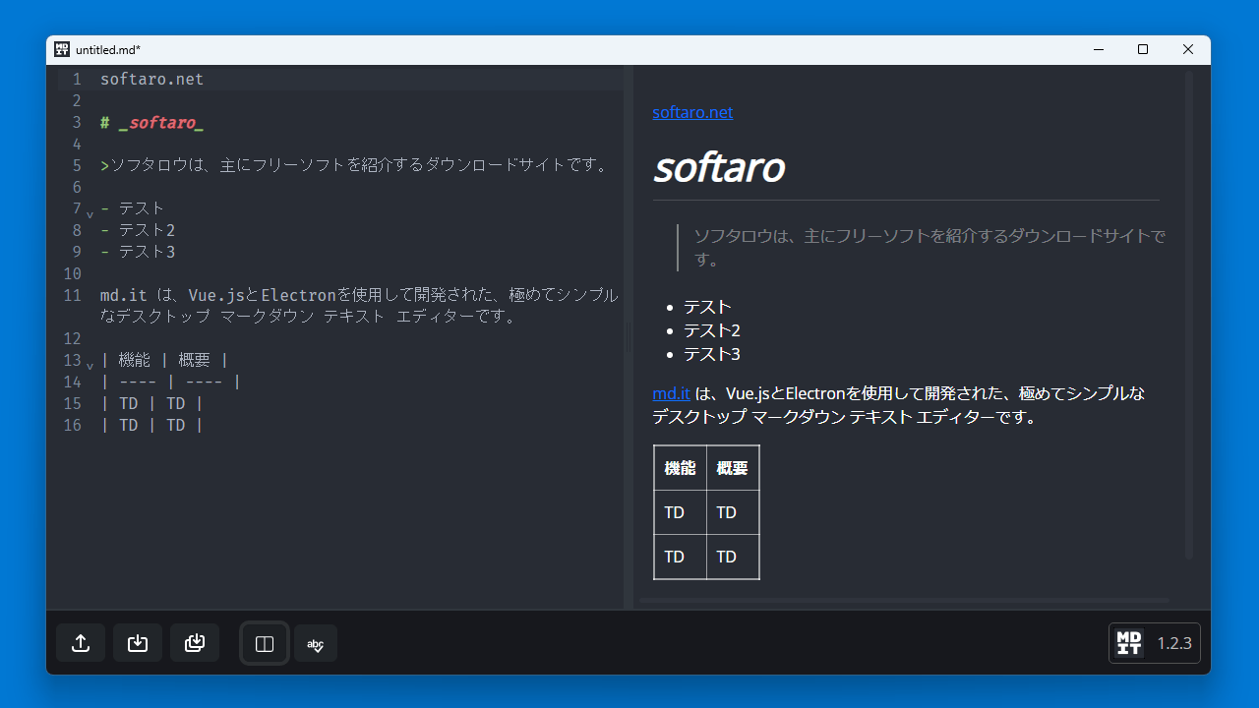Collapse the table fold arrow at line 13
1259x708 pixels.
[x=90, y=365]
